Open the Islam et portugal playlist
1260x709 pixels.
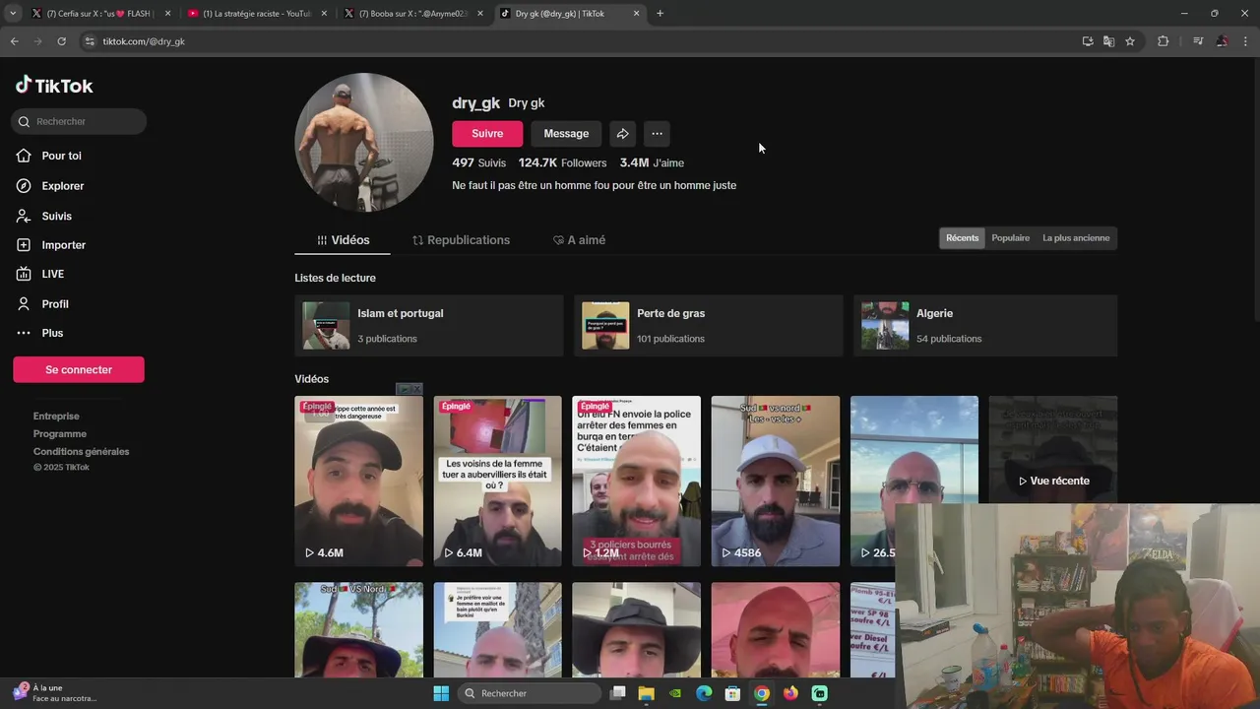428,325
